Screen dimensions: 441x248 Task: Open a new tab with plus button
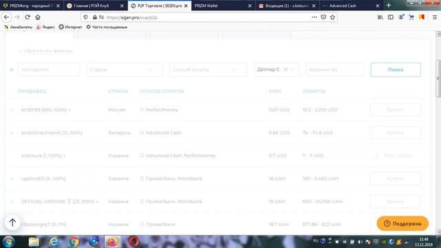pyautogui.click(x=389, y=6)
